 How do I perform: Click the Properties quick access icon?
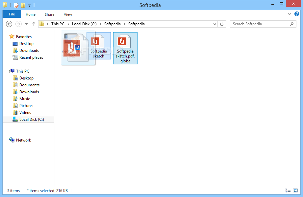coord(16,5)
